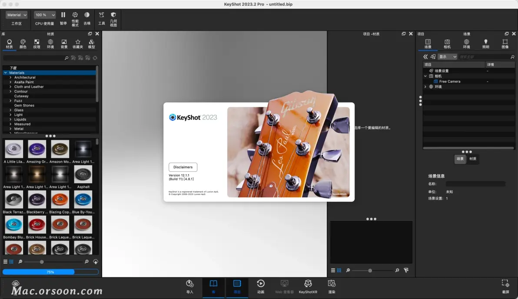This screenshot has width=518, height=299.
Task: Toggle Performance Mode icon
Action: pos(75,15)
